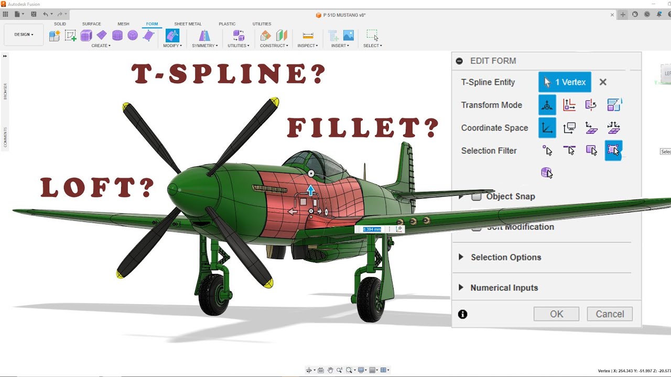Screen dimensions: 671x377
Task: Select Rotation transform mode
Action: 591,105
